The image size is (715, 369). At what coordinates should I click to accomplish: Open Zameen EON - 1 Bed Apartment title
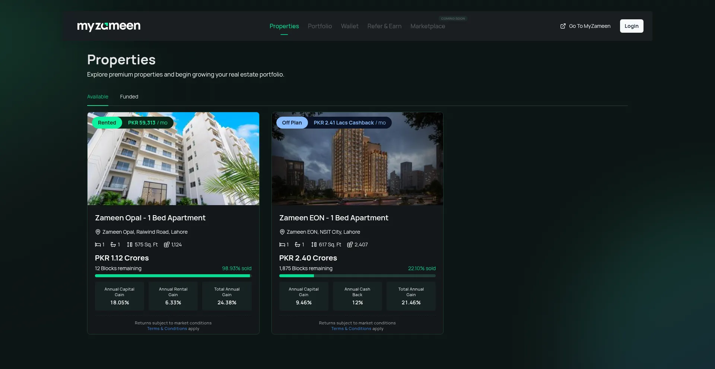coord(334,218)
